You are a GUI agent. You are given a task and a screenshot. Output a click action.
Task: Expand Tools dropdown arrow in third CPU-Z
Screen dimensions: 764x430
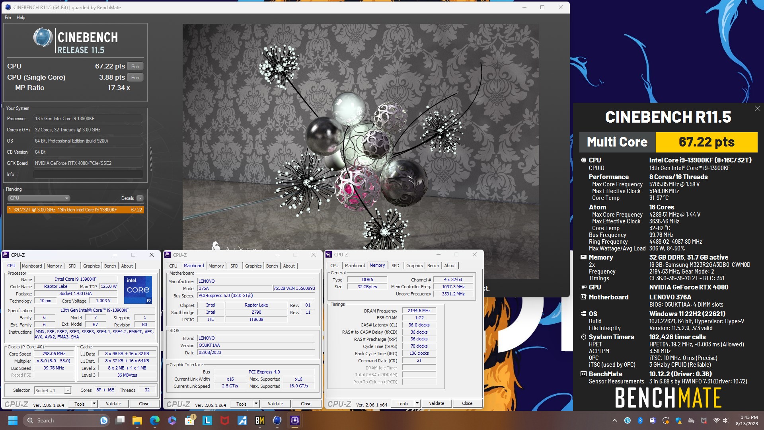417,403
